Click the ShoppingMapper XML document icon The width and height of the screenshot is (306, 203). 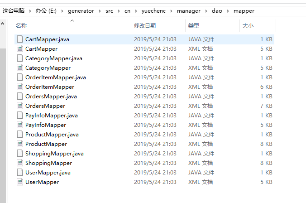click(20, 163)
